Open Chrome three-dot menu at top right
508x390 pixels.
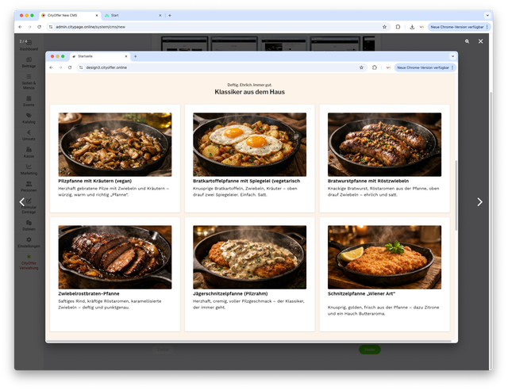click(x=487, y=27)
